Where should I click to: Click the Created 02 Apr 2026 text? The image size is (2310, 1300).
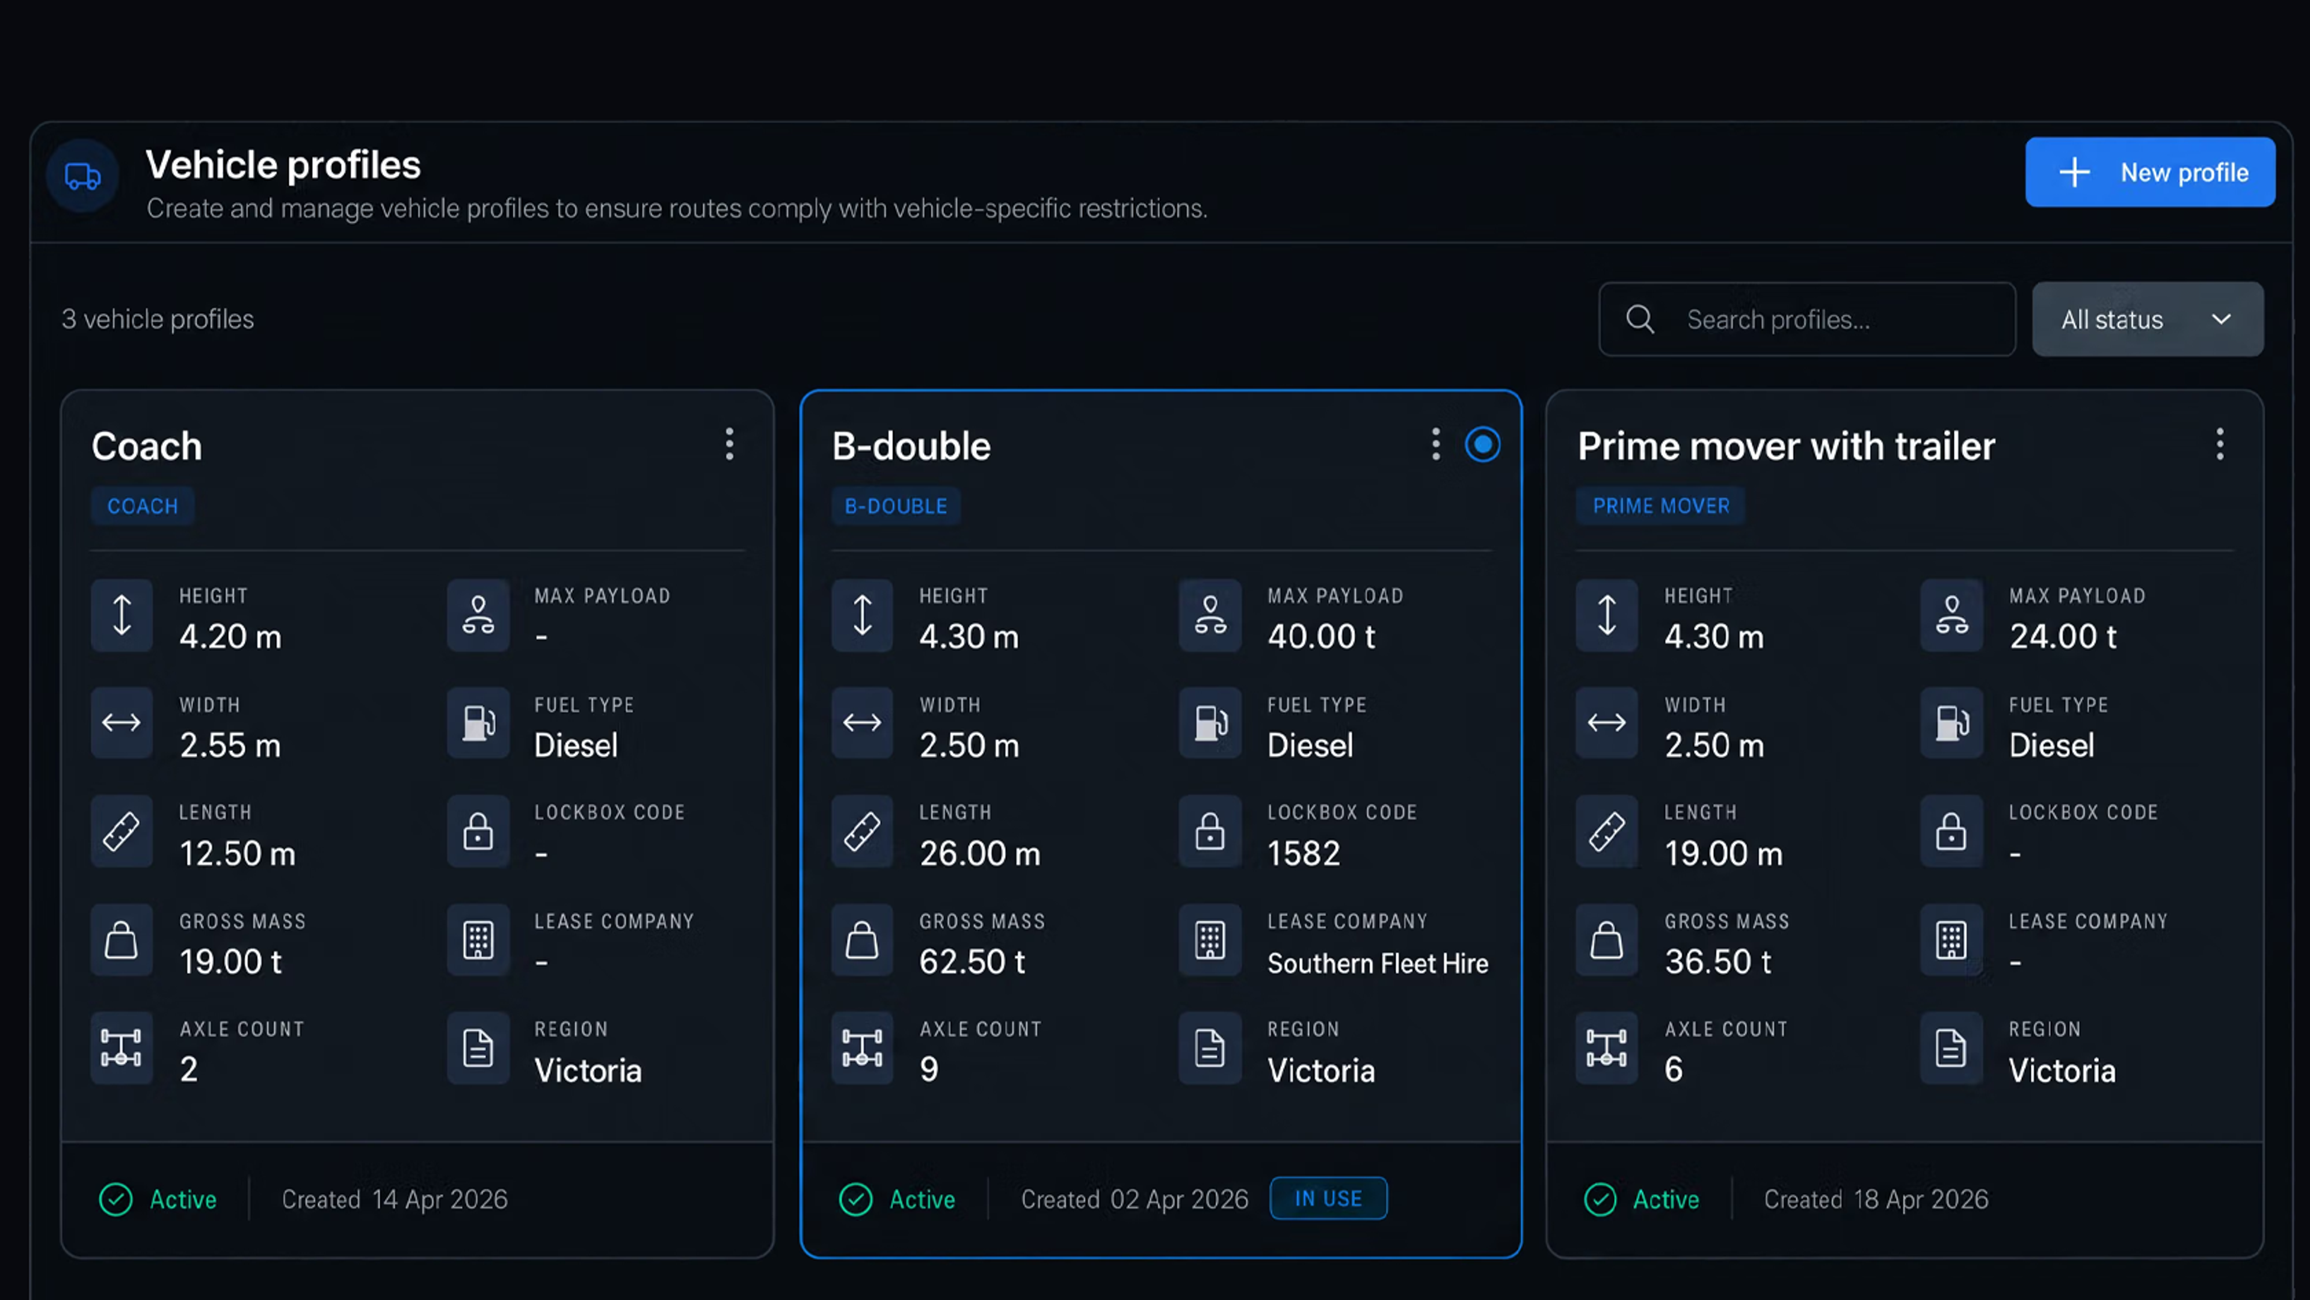coord(1135,1200)
